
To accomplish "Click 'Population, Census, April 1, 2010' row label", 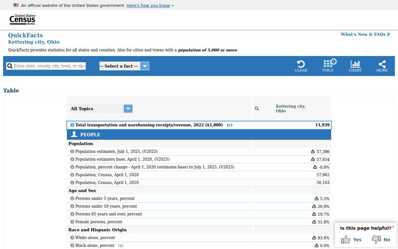I will click(x=107, y=183).
